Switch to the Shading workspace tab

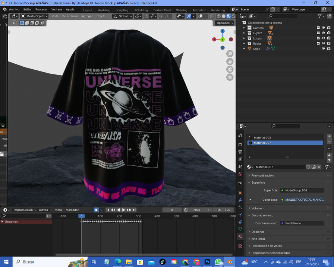(182, 10)
